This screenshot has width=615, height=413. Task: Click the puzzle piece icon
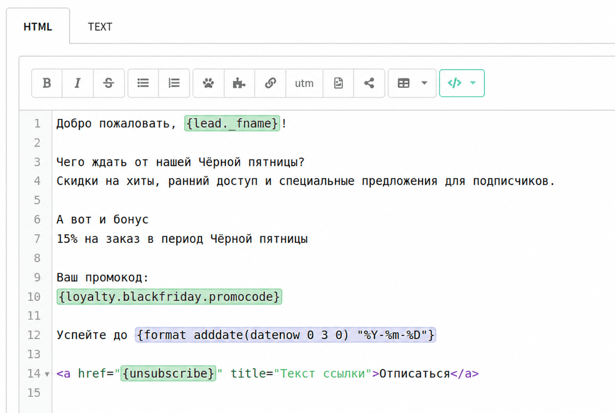point(239,83)
